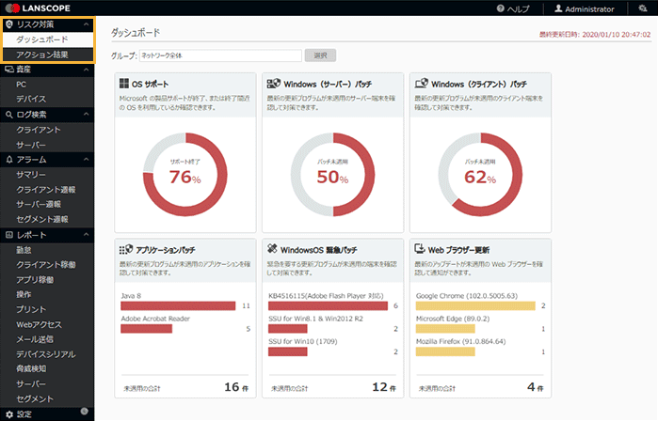
Task: Click the OS サポート Windows logo icon
Action: [123, 84]
